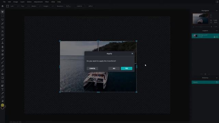Select the Blur droplet tool
The image size is (219, 123).
2,47
